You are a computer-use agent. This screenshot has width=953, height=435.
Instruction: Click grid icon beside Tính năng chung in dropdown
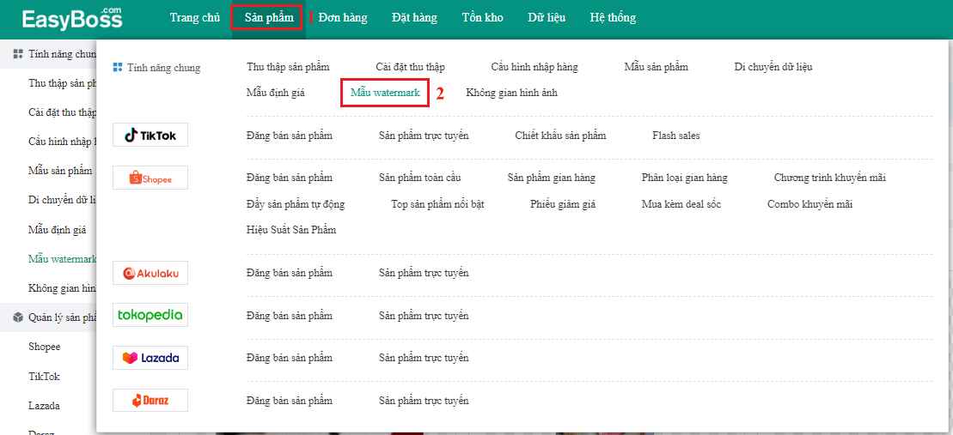[119, 67]
